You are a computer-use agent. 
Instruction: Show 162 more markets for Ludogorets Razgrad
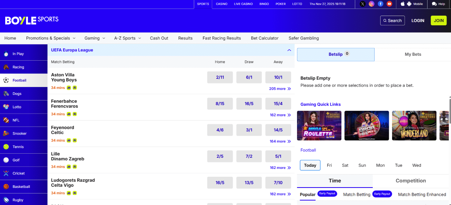280,194
